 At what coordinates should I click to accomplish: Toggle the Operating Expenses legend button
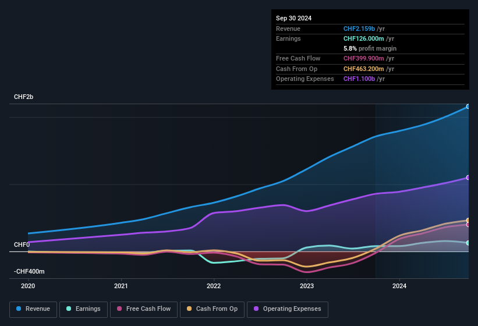click(288, 310)
